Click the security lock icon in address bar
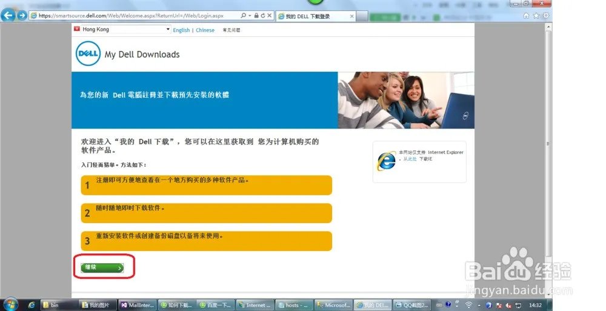The image size is (606, 311). [256, 16]
